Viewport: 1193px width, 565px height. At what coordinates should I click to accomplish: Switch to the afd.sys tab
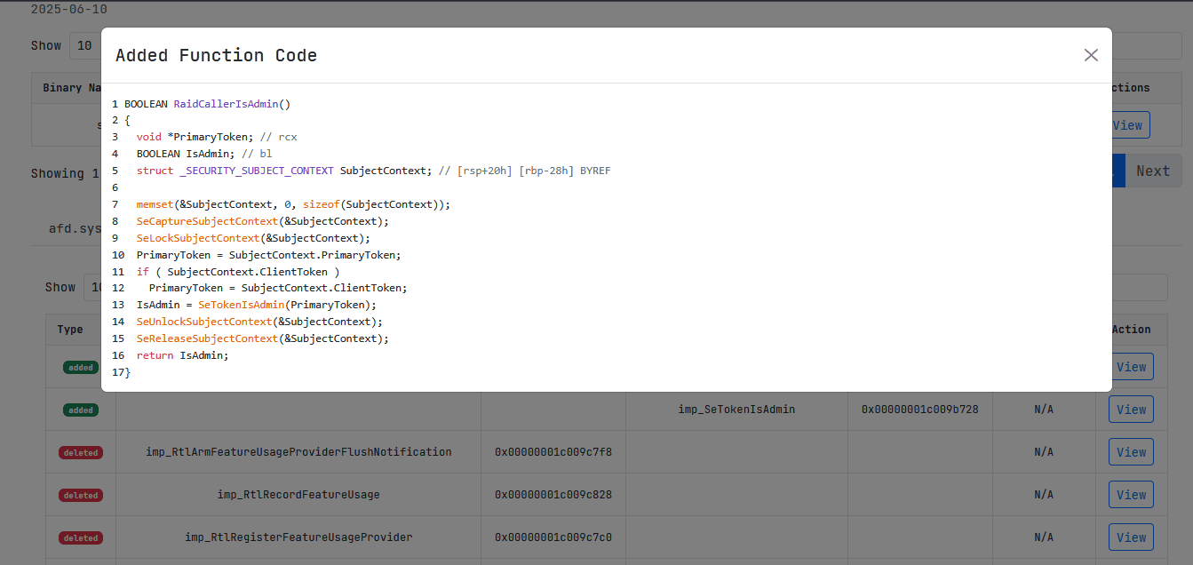(73, 228)
